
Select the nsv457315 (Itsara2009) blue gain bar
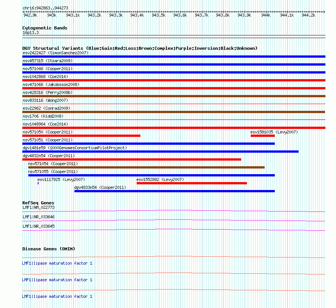tap(174, 64)
